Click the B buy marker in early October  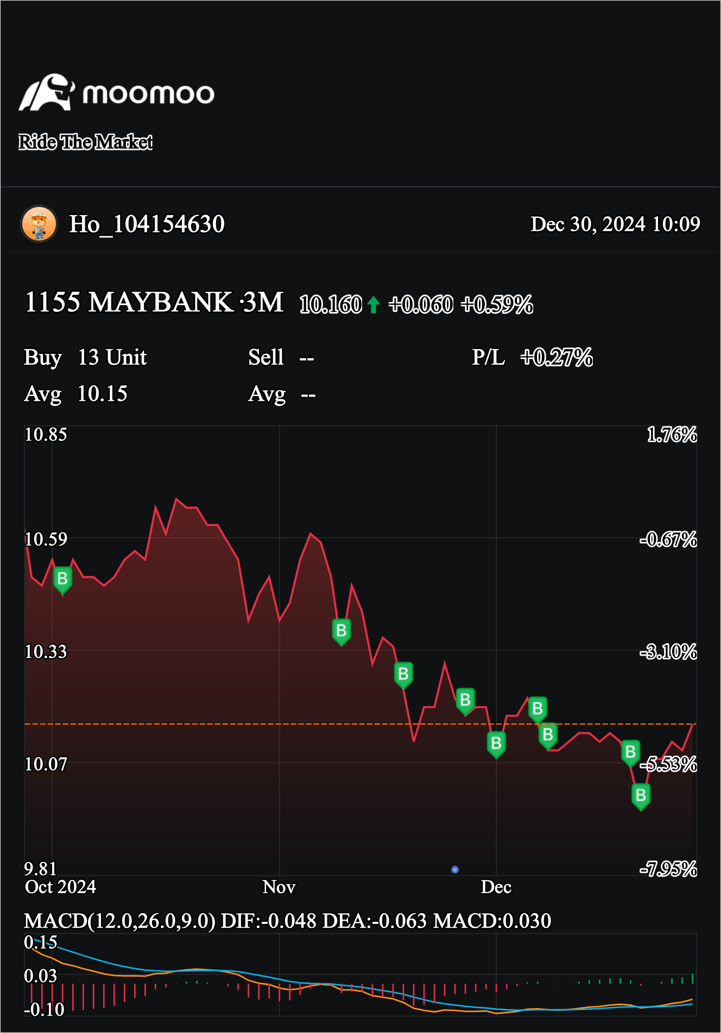click(x=62, y=580)
